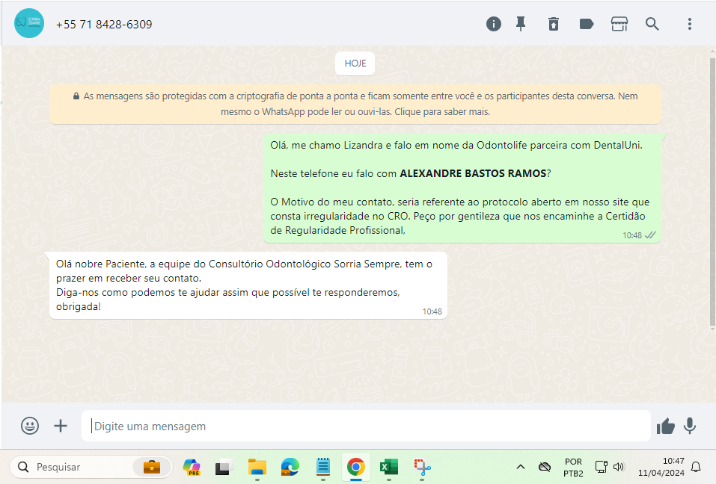Open the briefcase icon in search box
716x484 pixels.
click(x=152, y=467)
